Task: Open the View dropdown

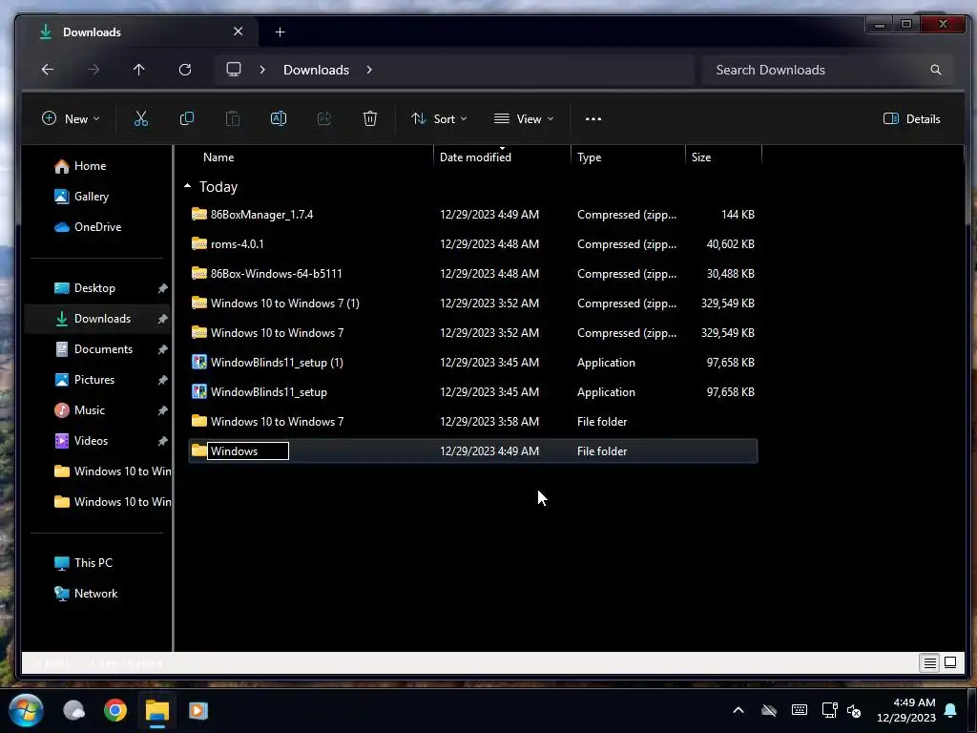Action: 524,118
